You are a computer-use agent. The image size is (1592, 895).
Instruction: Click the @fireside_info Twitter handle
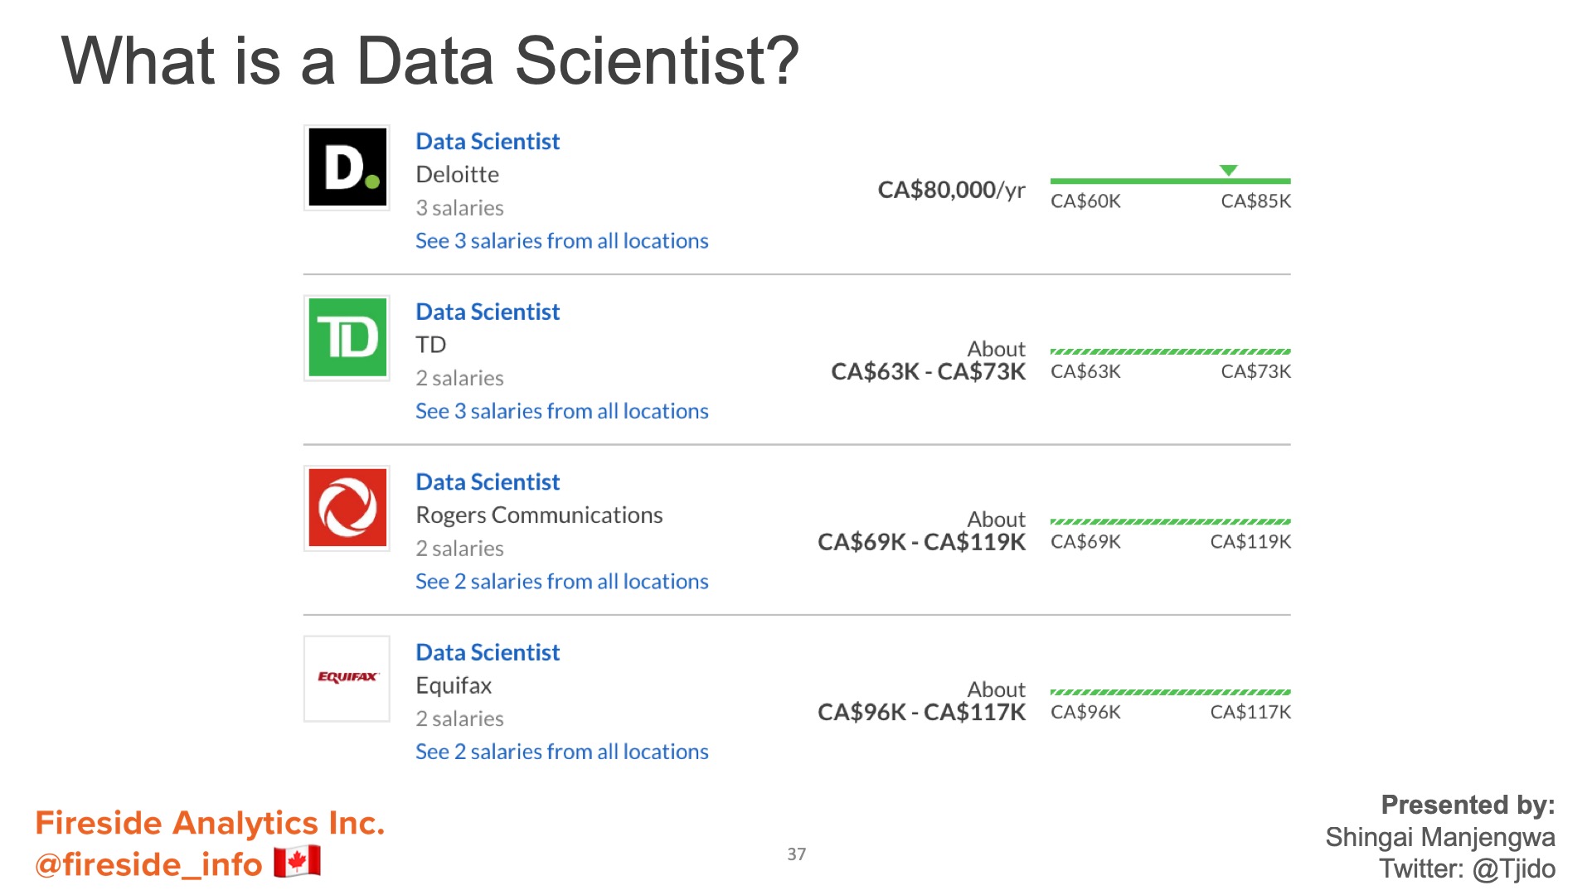point(148,864)
